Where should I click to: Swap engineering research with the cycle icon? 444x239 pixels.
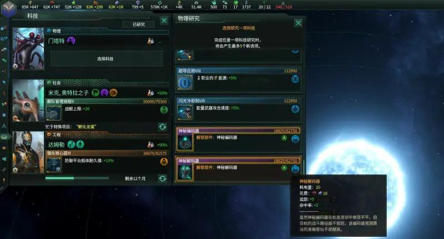(163, 178)
